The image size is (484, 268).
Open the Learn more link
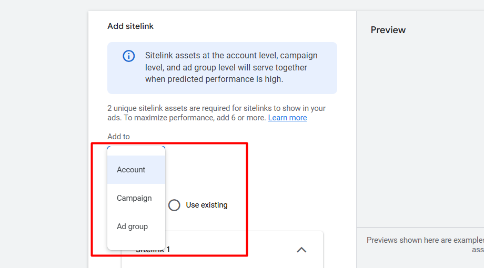coord(287,118)
